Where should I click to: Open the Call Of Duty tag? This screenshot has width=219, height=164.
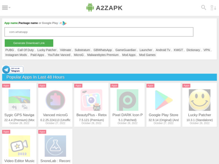(x=26, y=50)
